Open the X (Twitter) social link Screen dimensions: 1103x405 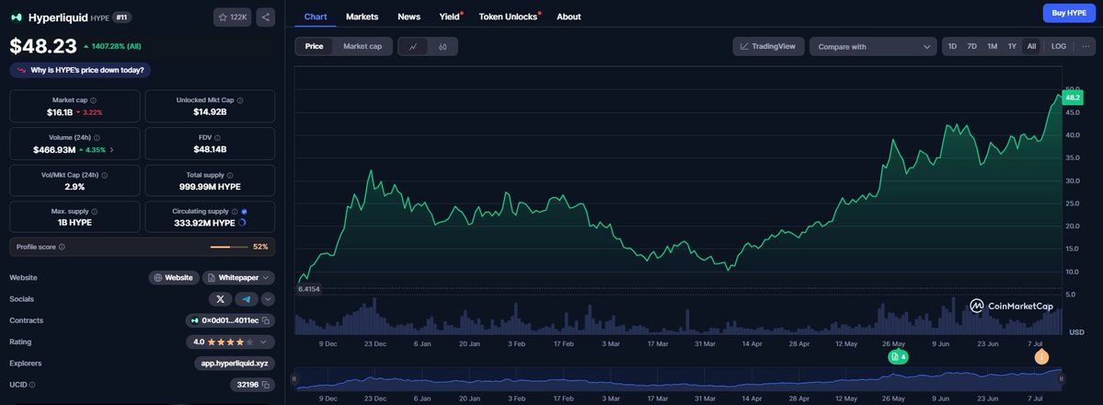[x=220, y=299]
